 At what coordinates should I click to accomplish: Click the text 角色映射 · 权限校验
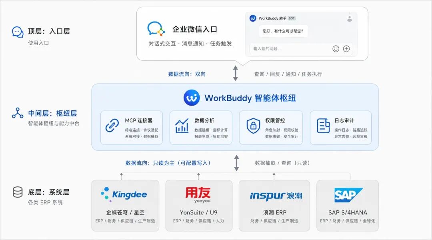click(x=282, y=130)
